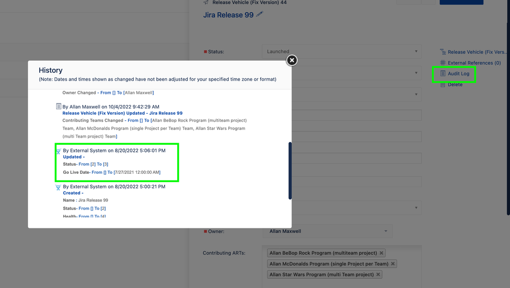Screen dimensions: 510x288
Task: Open the Owner dropdown showing Allan Maxwell
Action: (x=327, y=231)
